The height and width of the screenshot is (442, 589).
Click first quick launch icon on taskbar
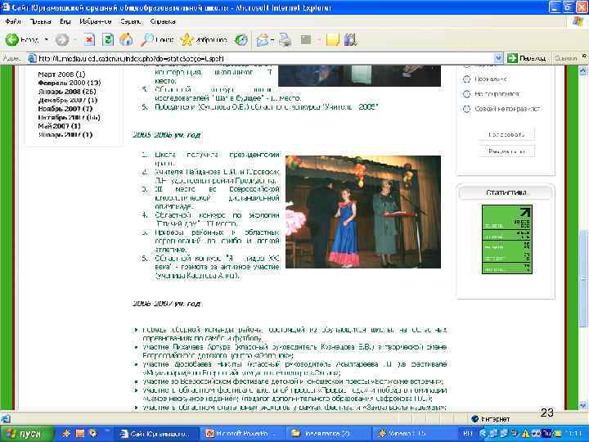click(x=66, y=433)
